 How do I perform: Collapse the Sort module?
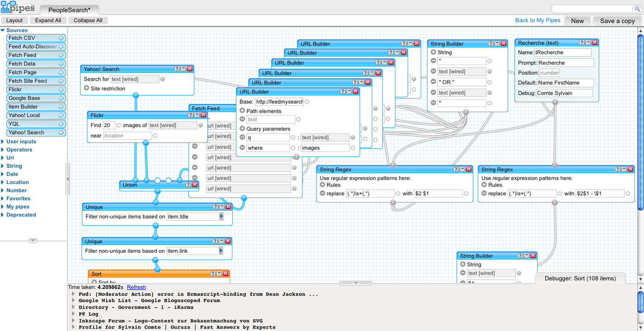pyautogui.click(x=219, y=274)
